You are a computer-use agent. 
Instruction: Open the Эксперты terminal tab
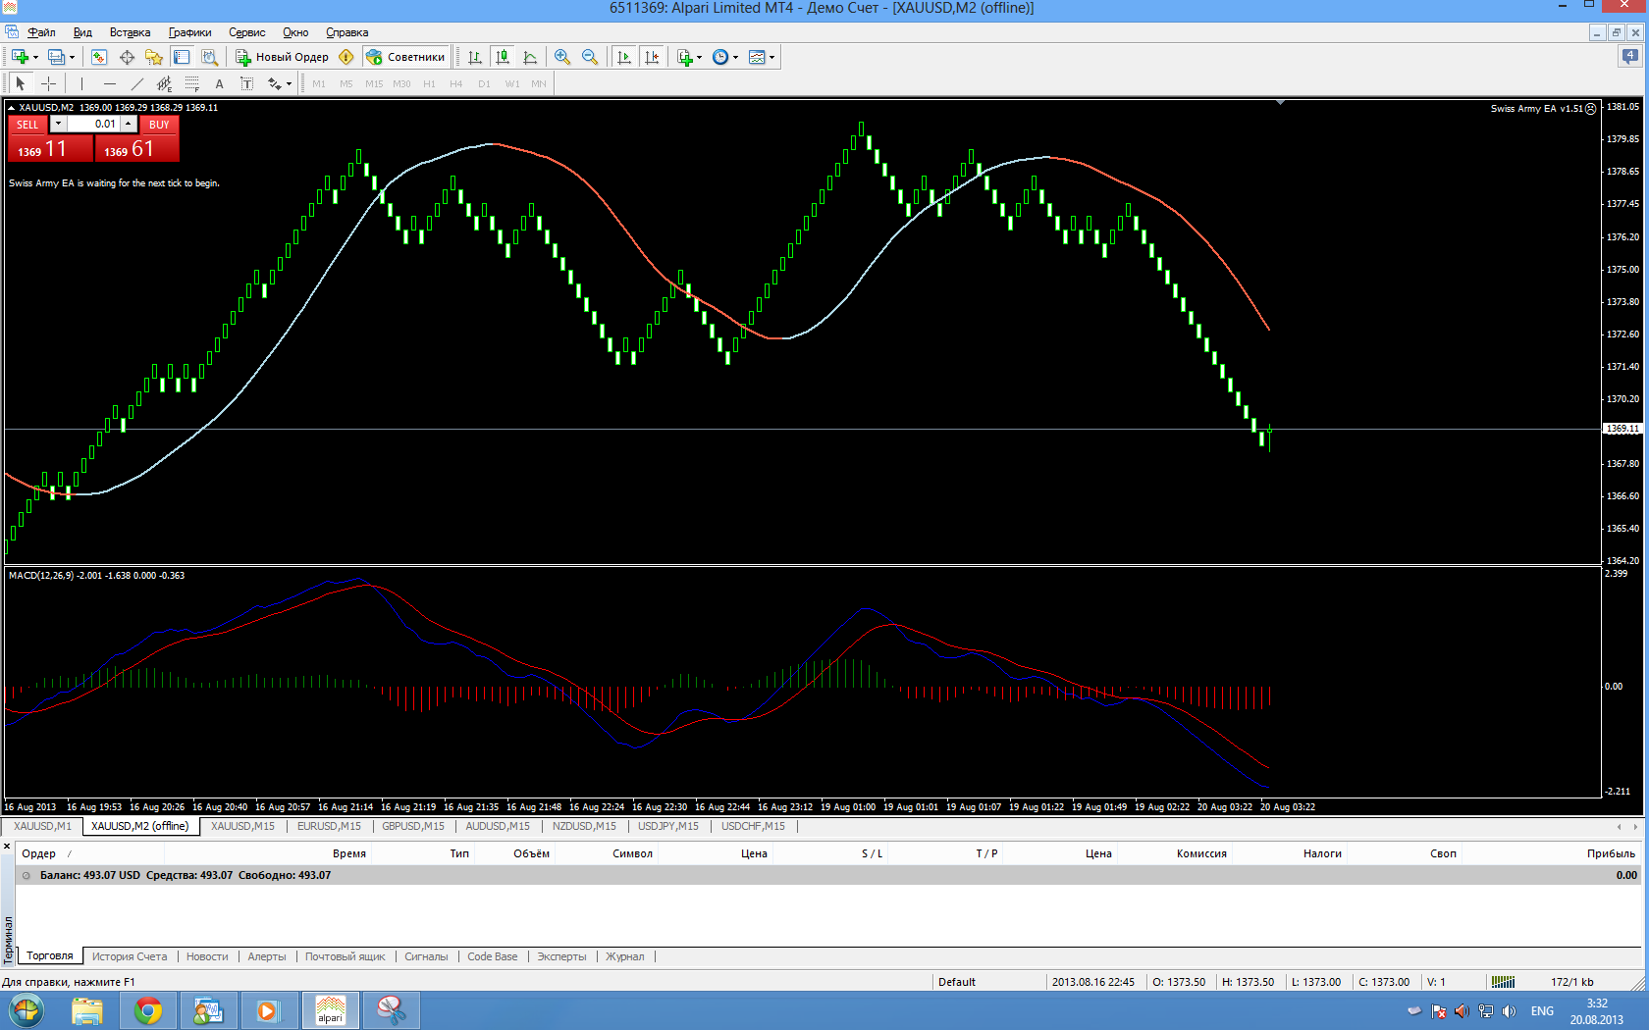561,956
